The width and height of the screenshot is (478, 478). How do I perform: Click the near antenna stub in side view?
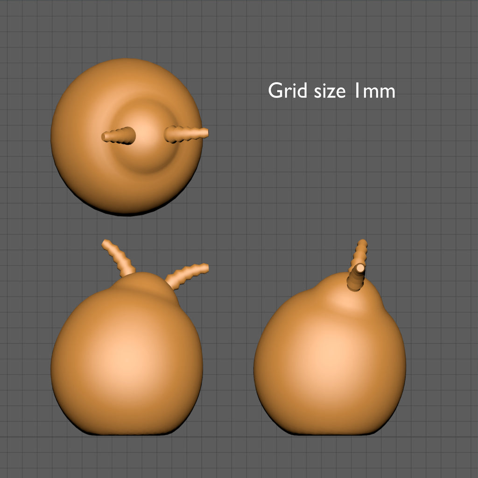[356, 278]
